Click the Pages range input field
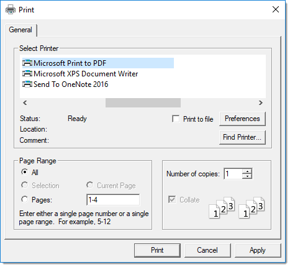The image size is (290, 267). click(x=113, y=200)
